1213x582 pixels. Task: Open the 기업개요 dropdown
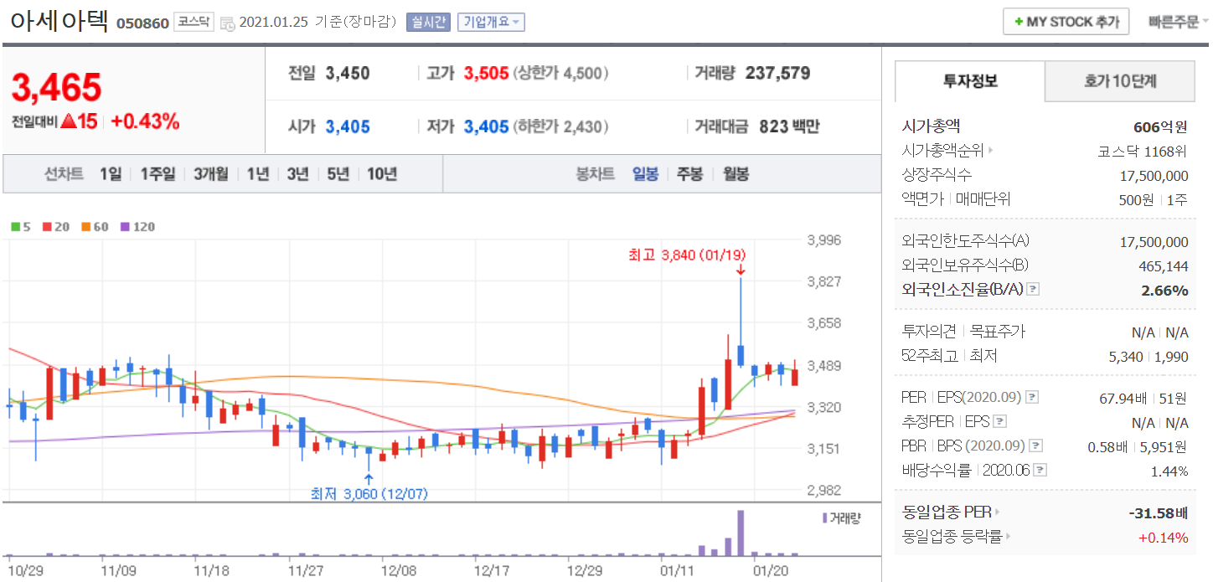point(491,23)
